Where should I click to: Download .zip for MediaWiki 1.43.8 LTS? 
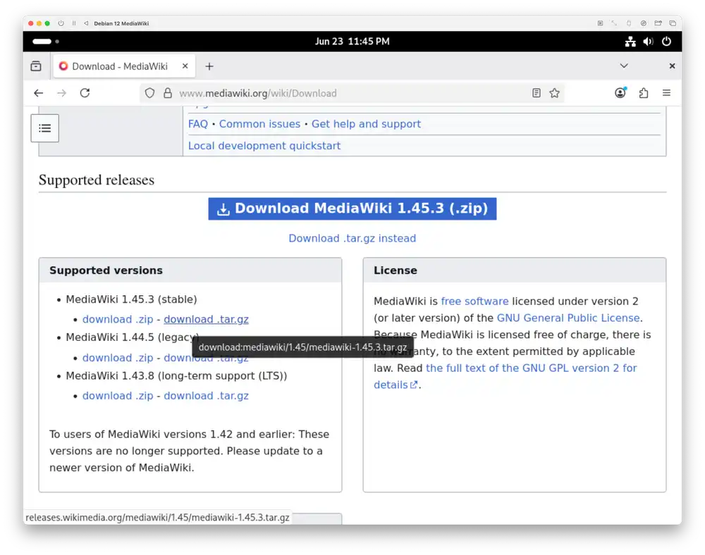118,396
